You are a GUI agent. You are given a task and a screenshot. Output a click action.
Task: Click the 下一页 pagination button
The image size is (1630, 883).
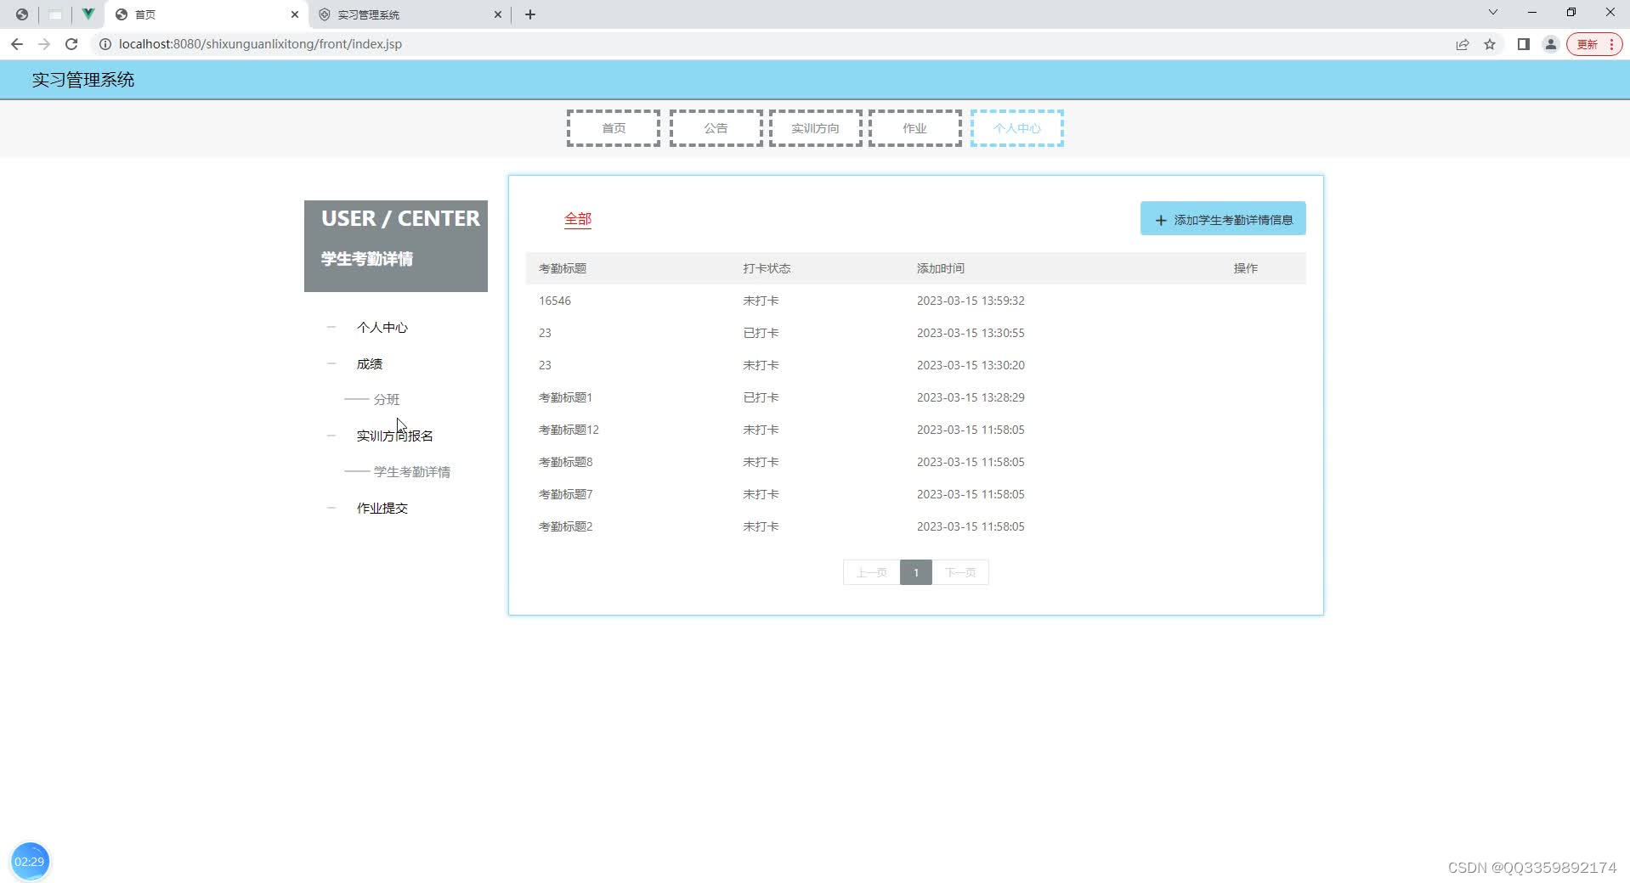960,572
